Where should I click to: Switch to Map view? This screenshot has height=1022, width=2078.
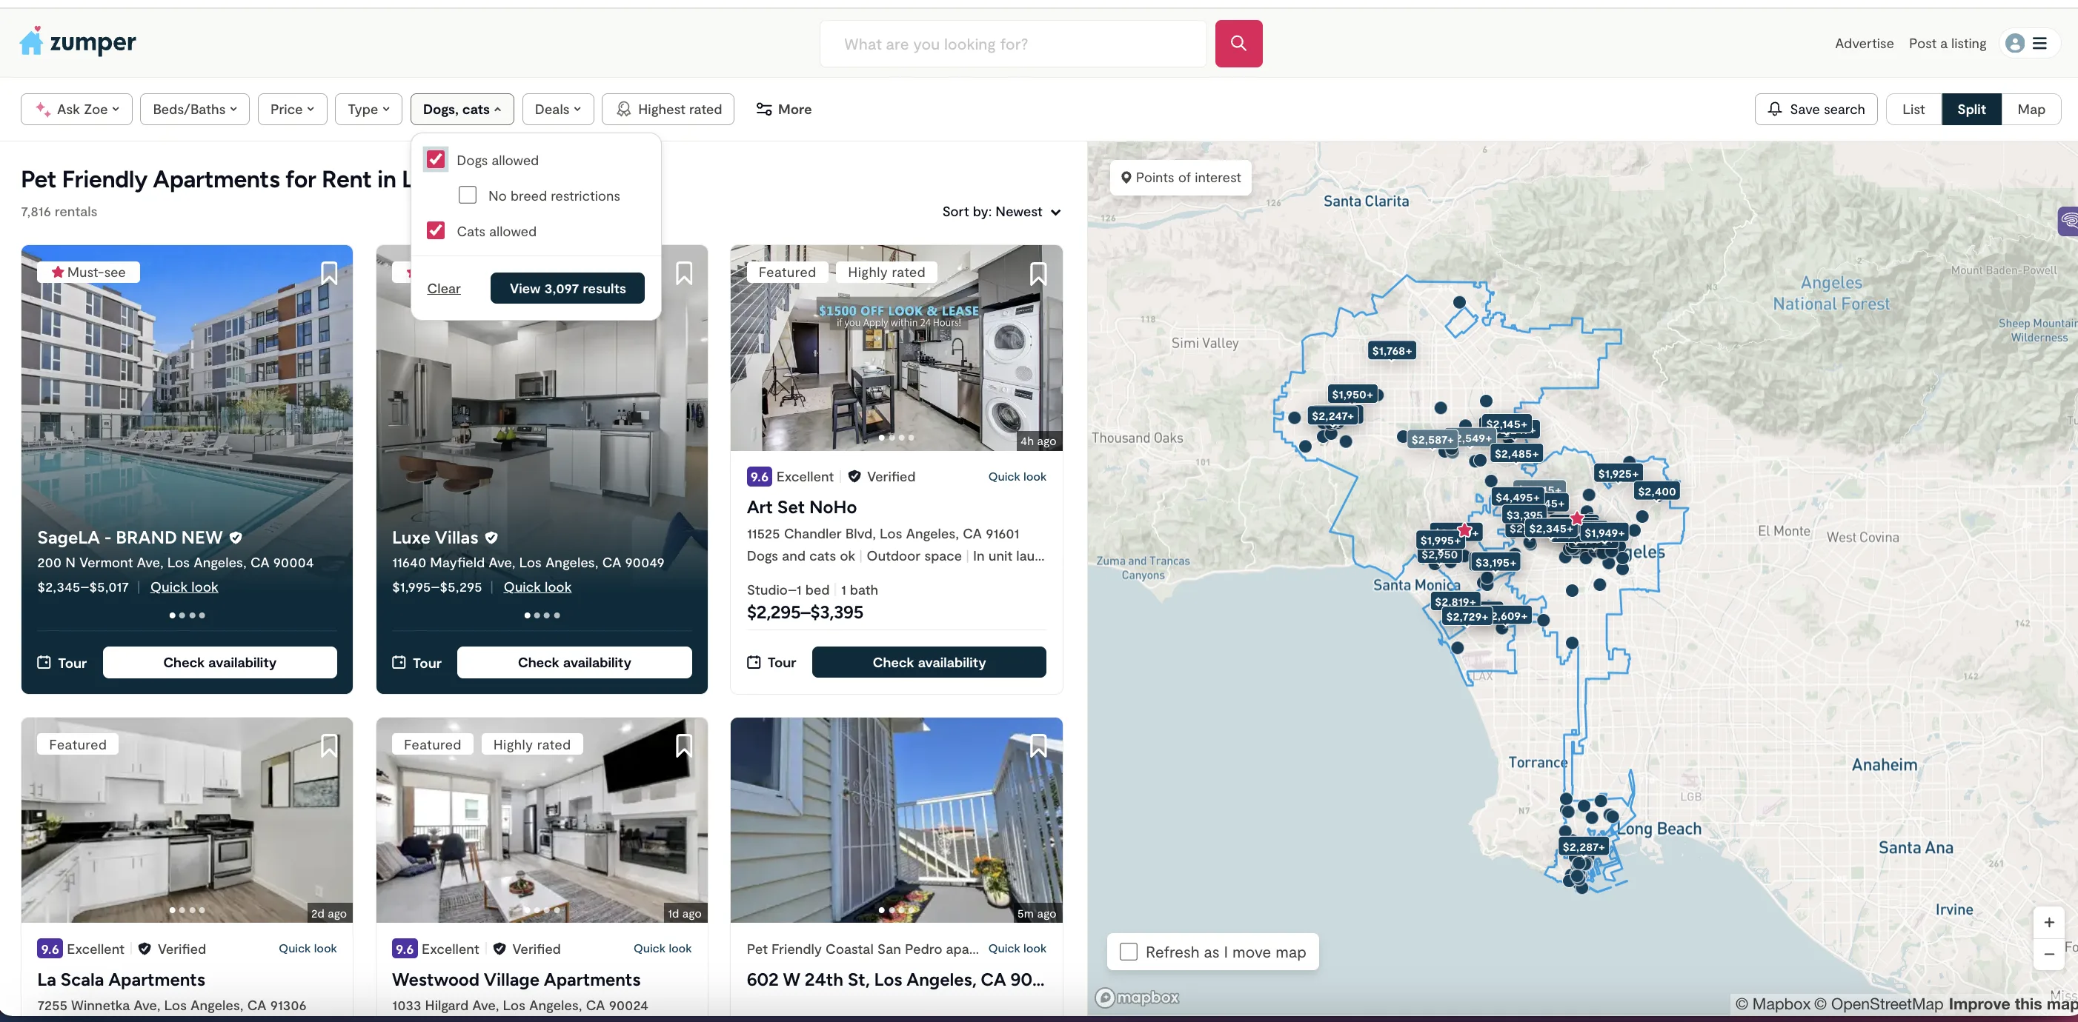click(x=2031, y=109)
